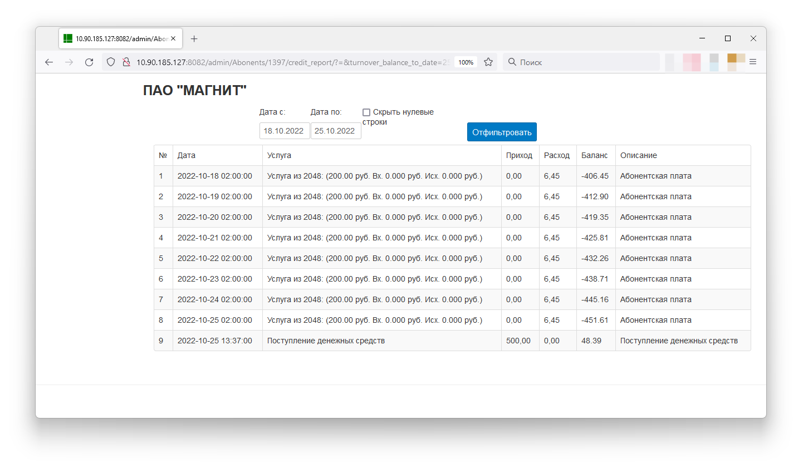The image size is (808, 463).
Task: Click balance value -432.26
Action: [x=595, y=258]
